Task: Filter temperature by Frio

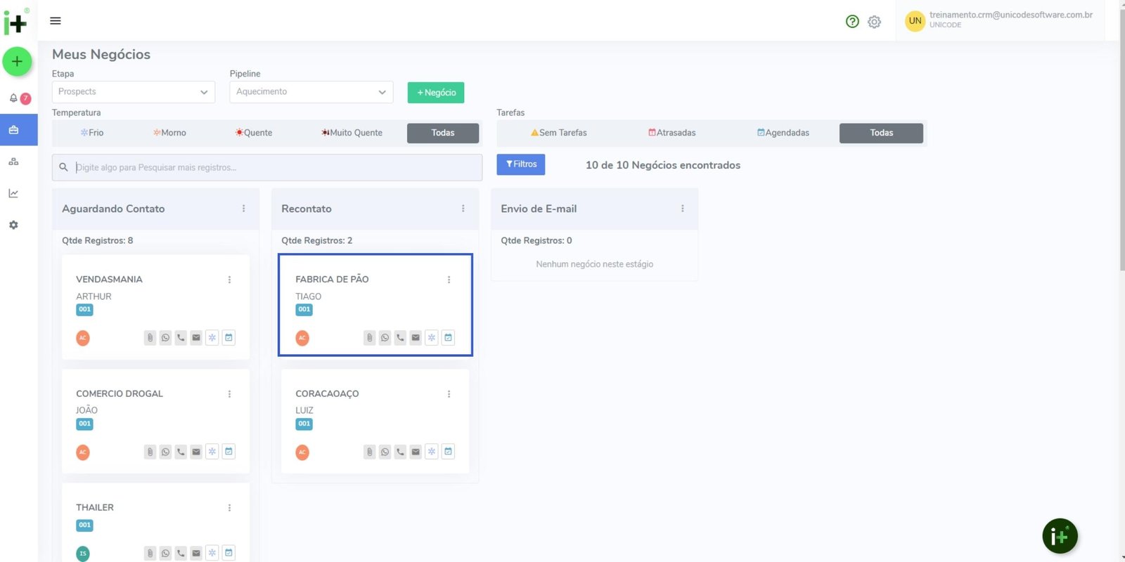Action: [92, 133]
